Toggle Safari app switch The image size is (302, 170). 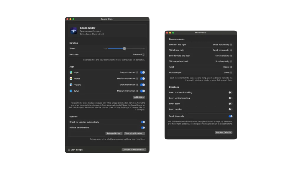(x=142, y=91)
